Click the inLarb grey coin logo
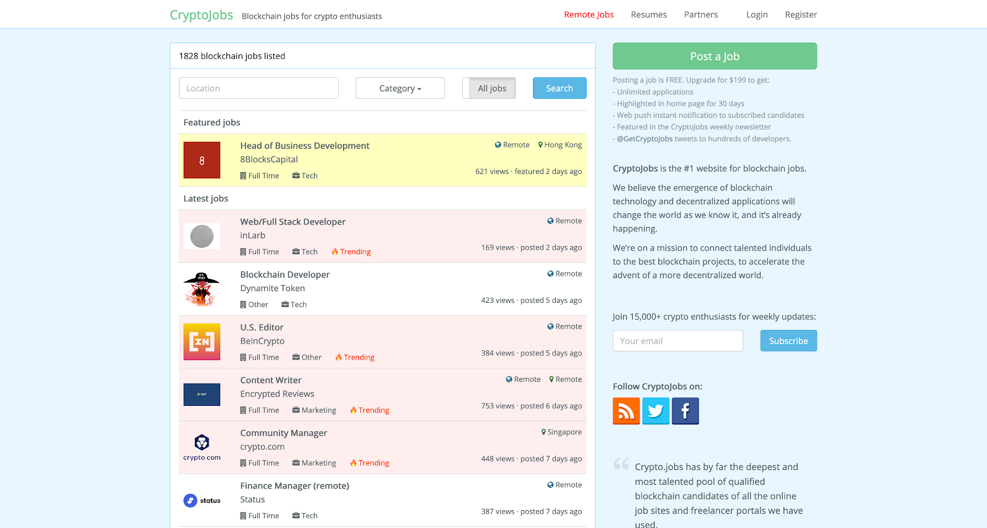The width and height of the screenshot is (987, 528). click(x=202, y=236)
